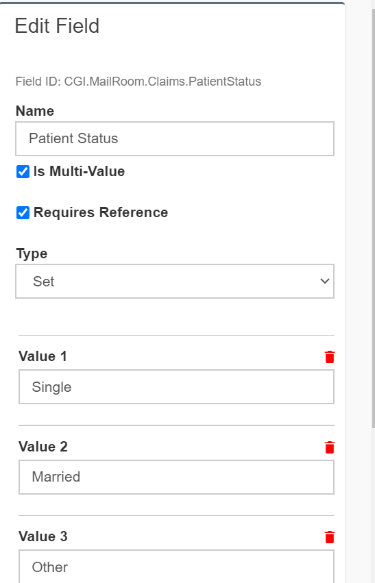Click the red trash icon for Value 3
The image size is (375, 583).
click(330, 537)
